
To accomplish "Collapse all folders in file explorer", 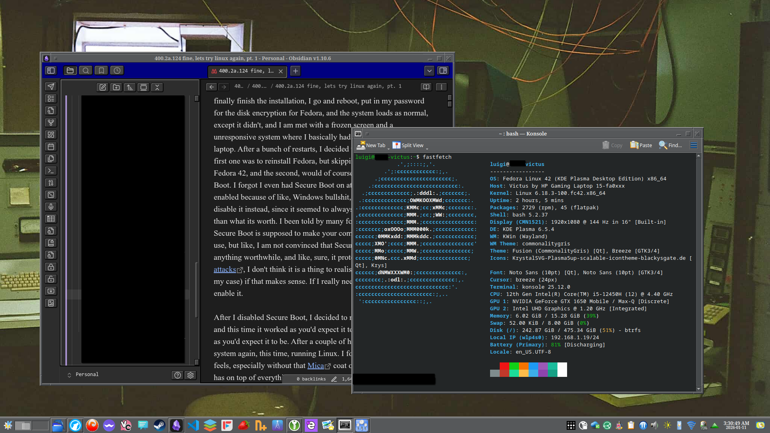I will [157, 87].
